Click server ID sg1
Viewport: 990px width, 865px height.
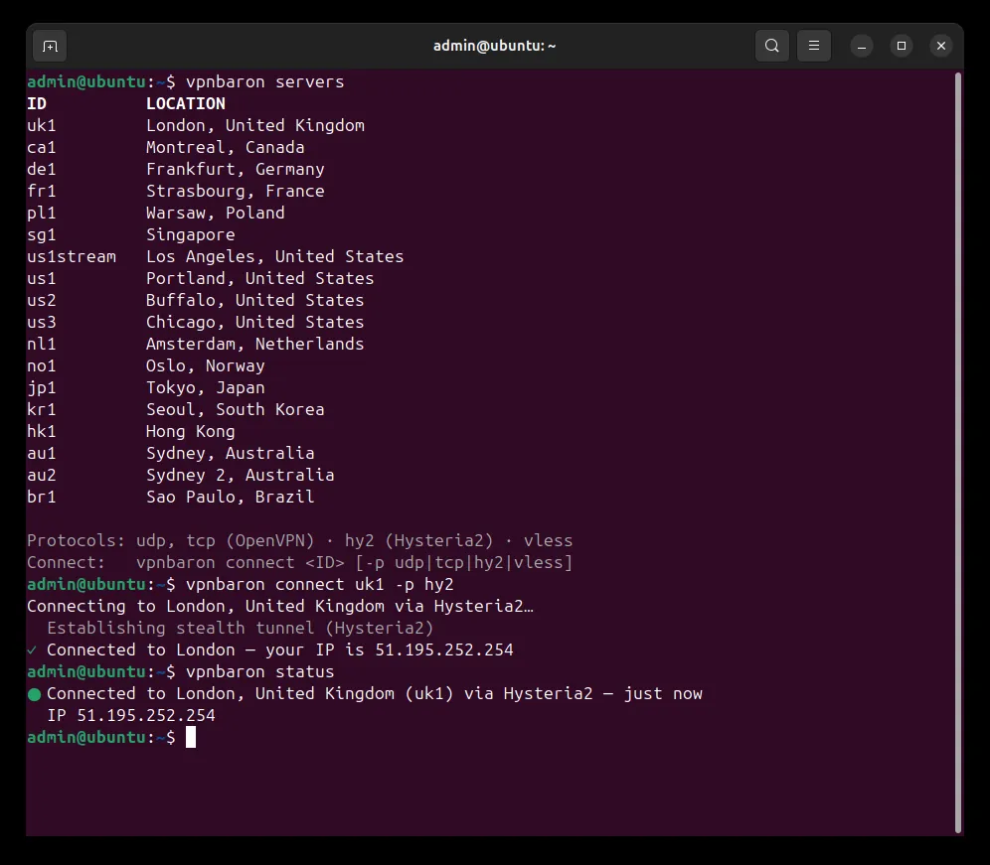coord(42,235)
